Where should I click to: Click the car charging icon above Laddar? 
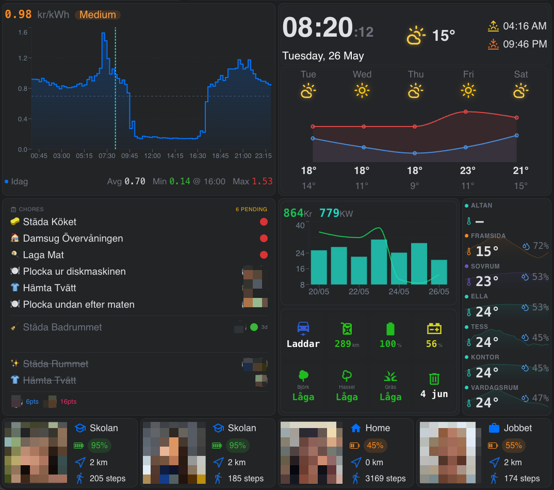click(x=303, y=328)
